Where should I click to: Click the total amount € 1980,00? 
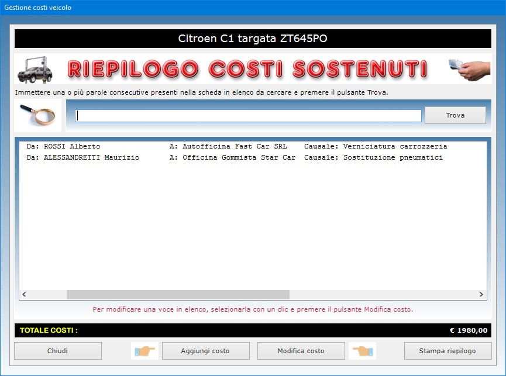[469, 330]
